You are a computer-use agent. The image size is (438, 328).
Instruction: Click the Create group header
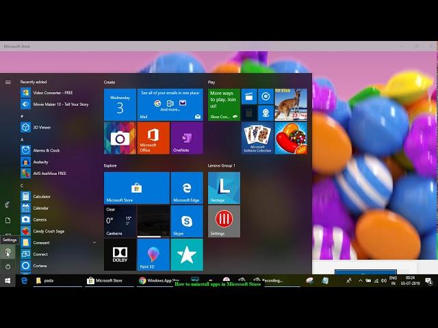(109, 82)
